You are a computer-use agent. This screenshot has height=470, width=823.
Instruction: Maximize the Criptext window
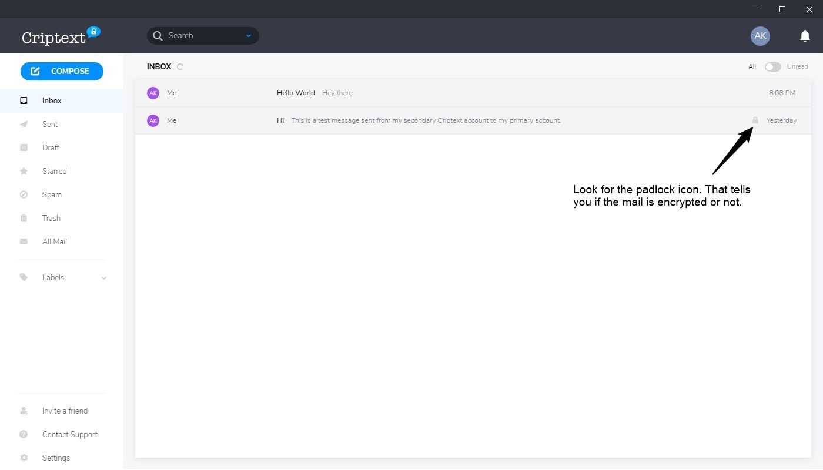(x=782, y=9)
